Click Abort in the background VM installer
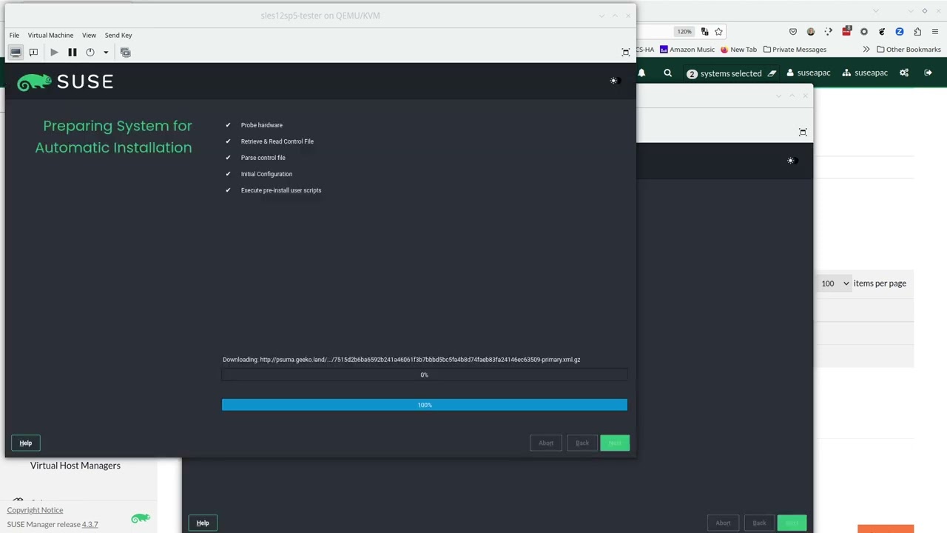This screenshot has width=947, height=533. (723, 523)
